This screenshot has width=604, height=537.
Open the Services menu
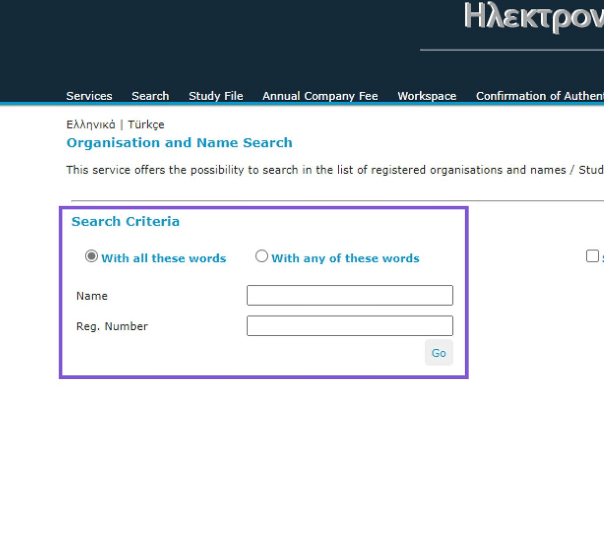coord(89,96)
